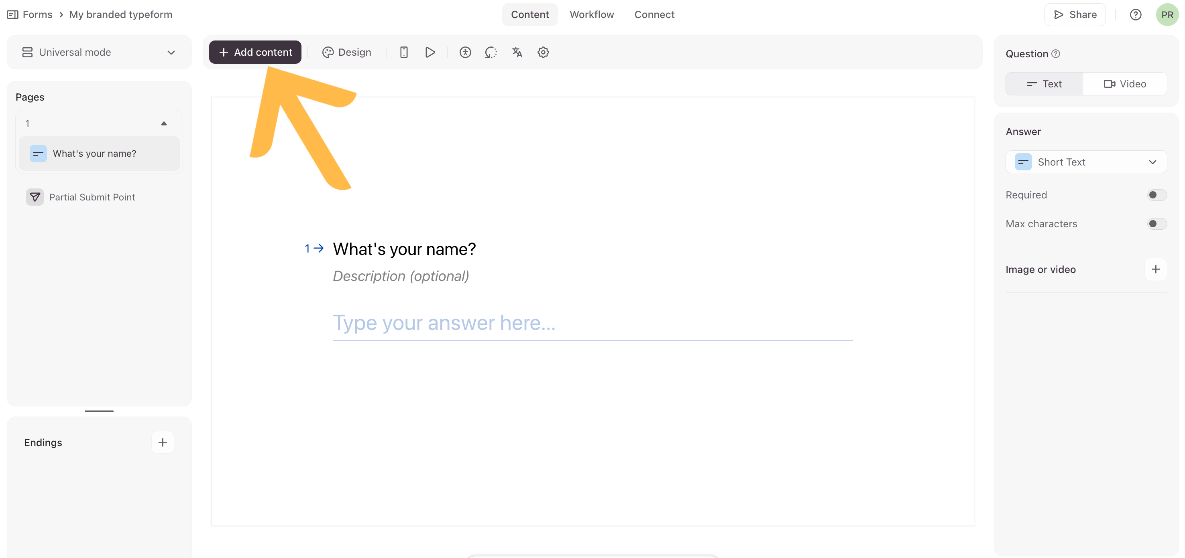Click the help question mark icon
Viewport: 1185px width, 558px height.
click(1135, 15)
